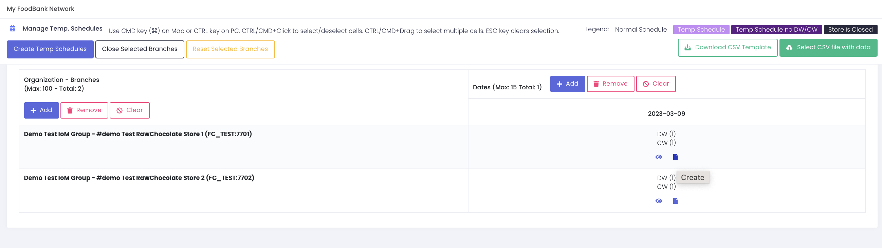Click the document icon for RawChocolate Store 1
The image size is (882, 248).
coord(675,157)
